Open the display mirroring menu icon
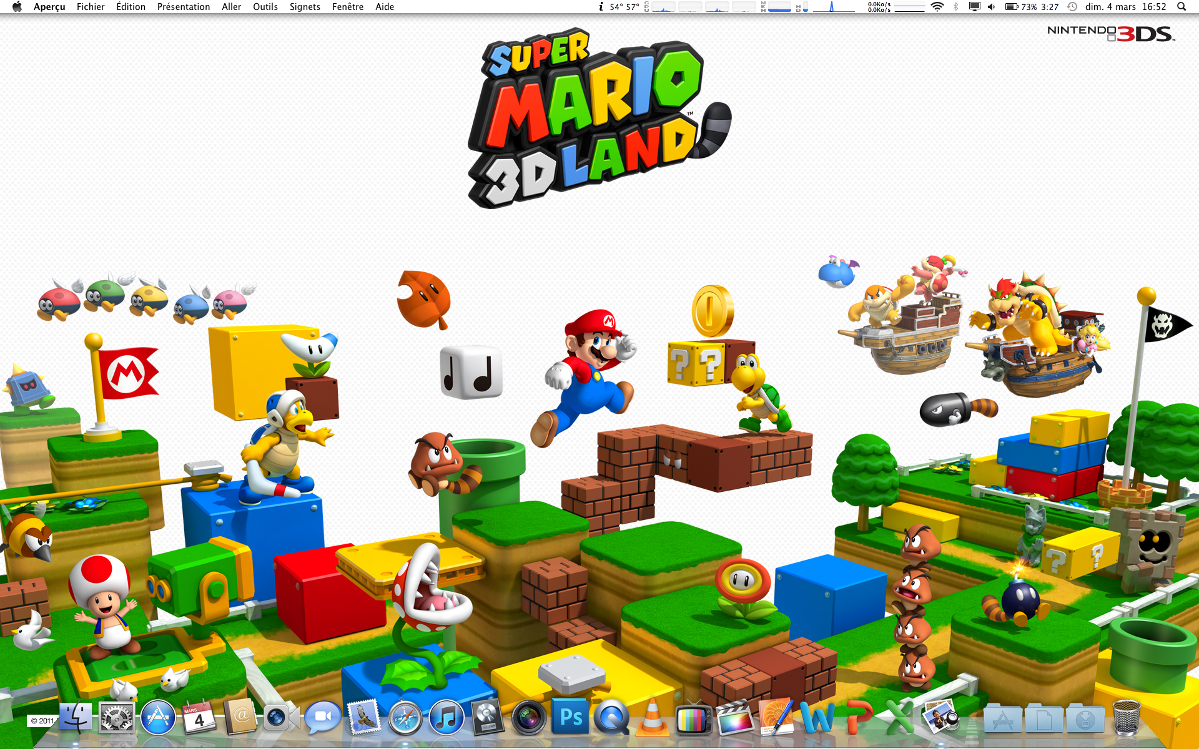 pyautogui.click(x=974, y=7)
